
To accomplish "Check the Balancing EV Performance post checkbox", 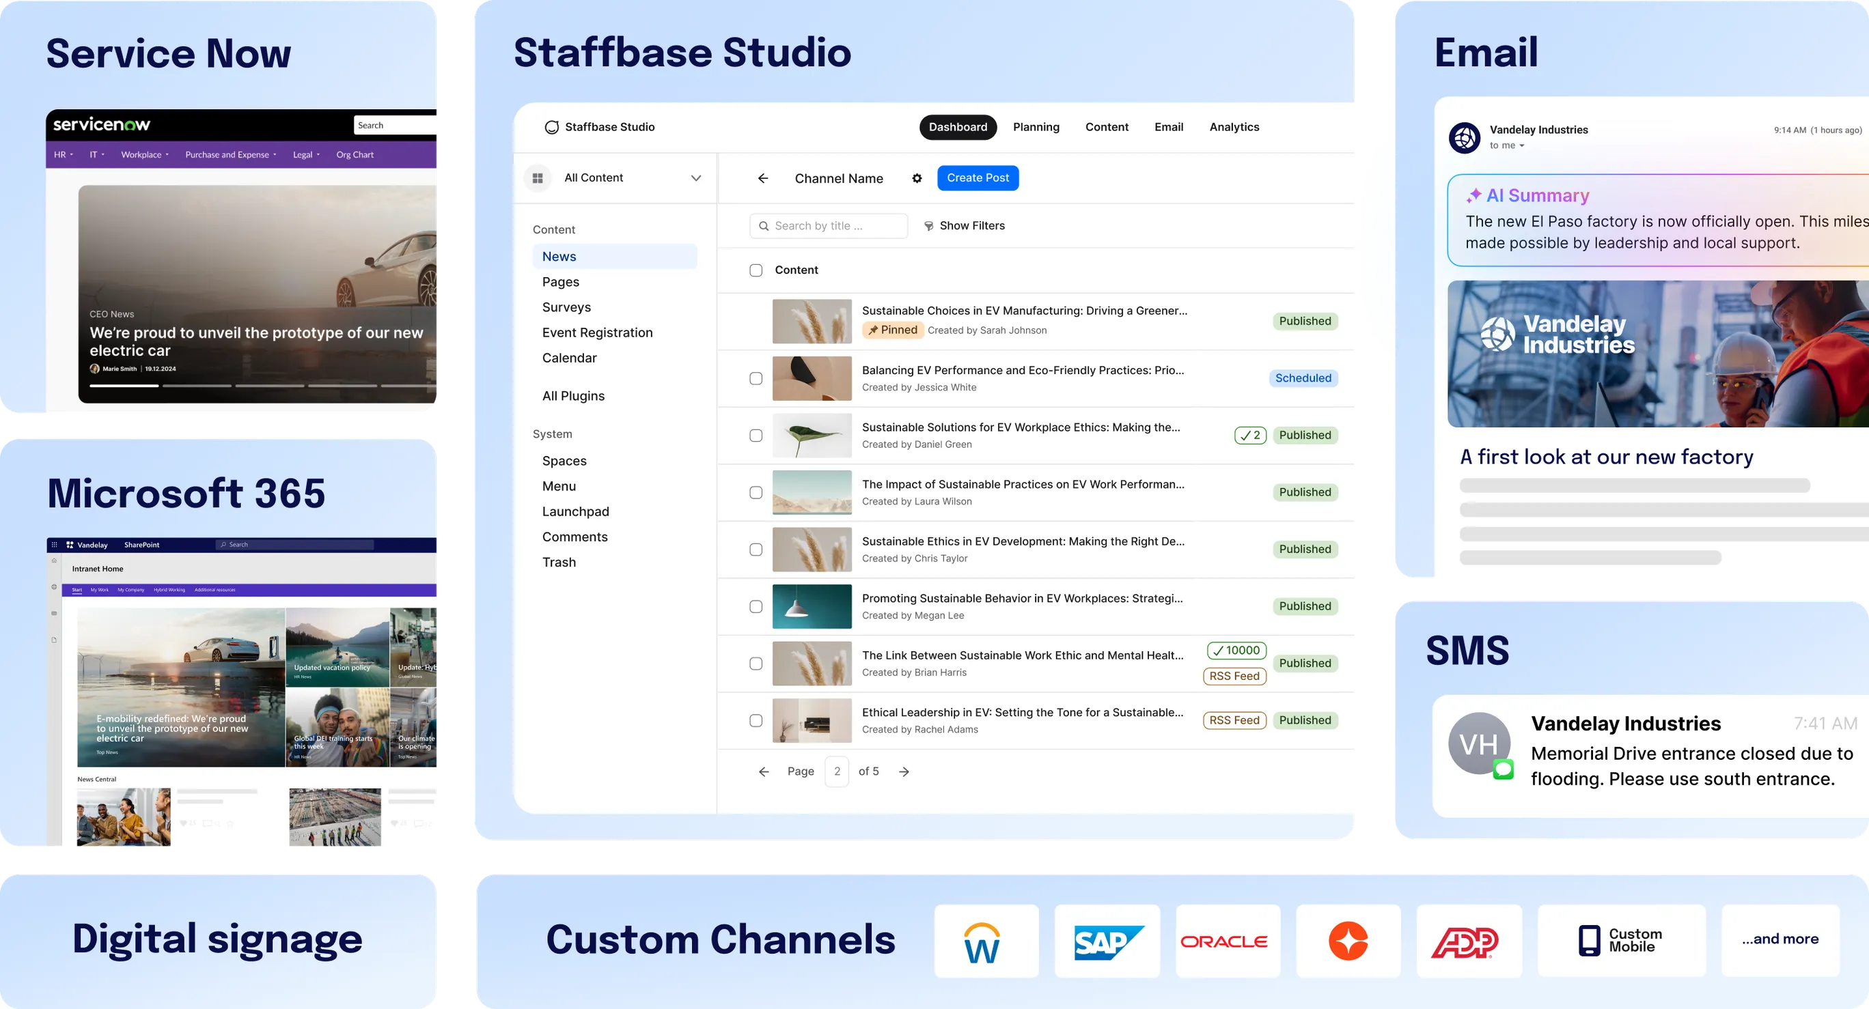I will [x=756, y=378].
